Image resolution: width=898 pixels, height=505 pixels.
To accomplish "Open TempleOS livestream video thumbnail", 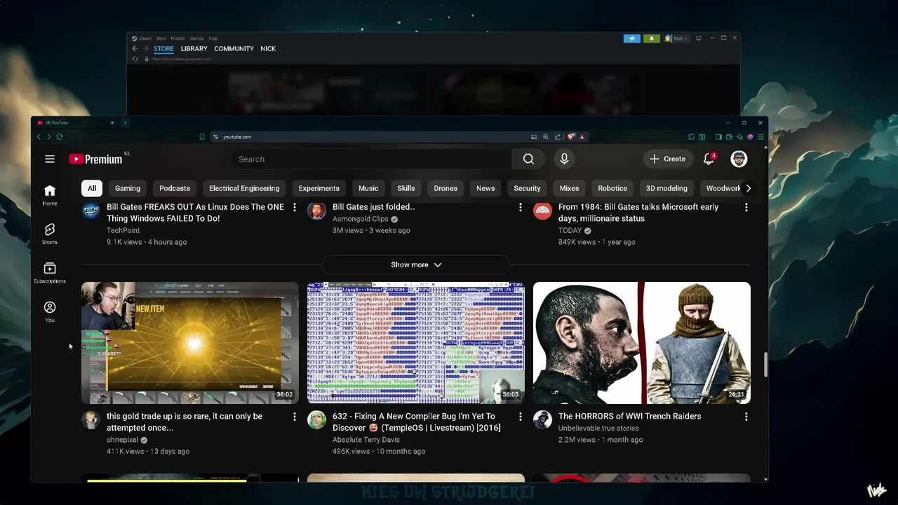I will (x=416, y=343).
